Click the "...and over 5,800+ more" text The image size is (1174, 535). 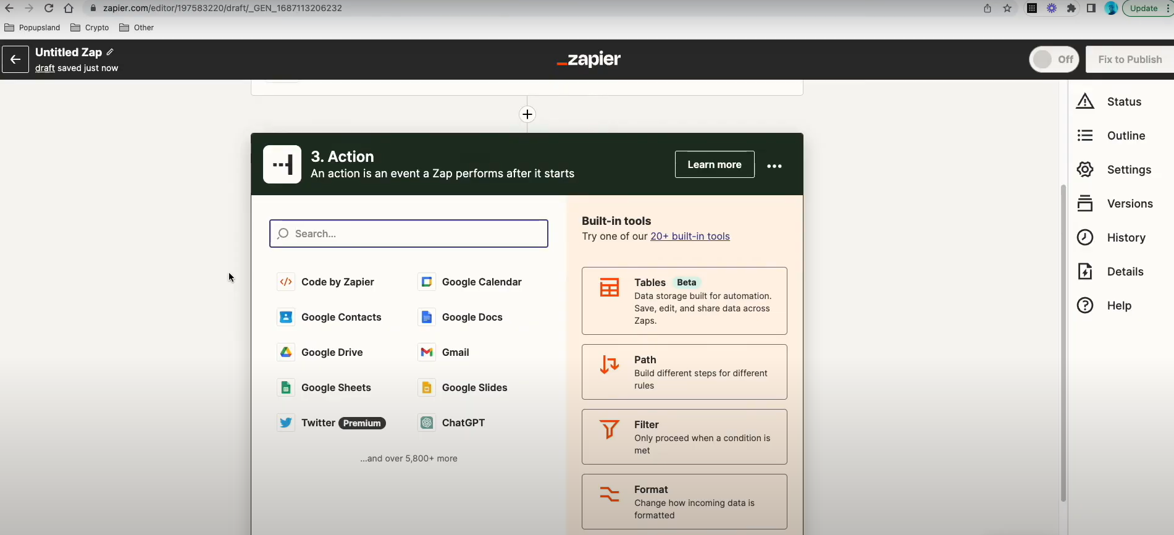point(409,458)
